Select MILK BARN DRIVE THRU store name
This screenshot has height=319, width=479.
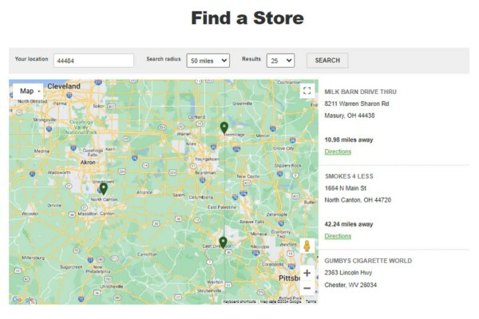(x=361, y=92)
